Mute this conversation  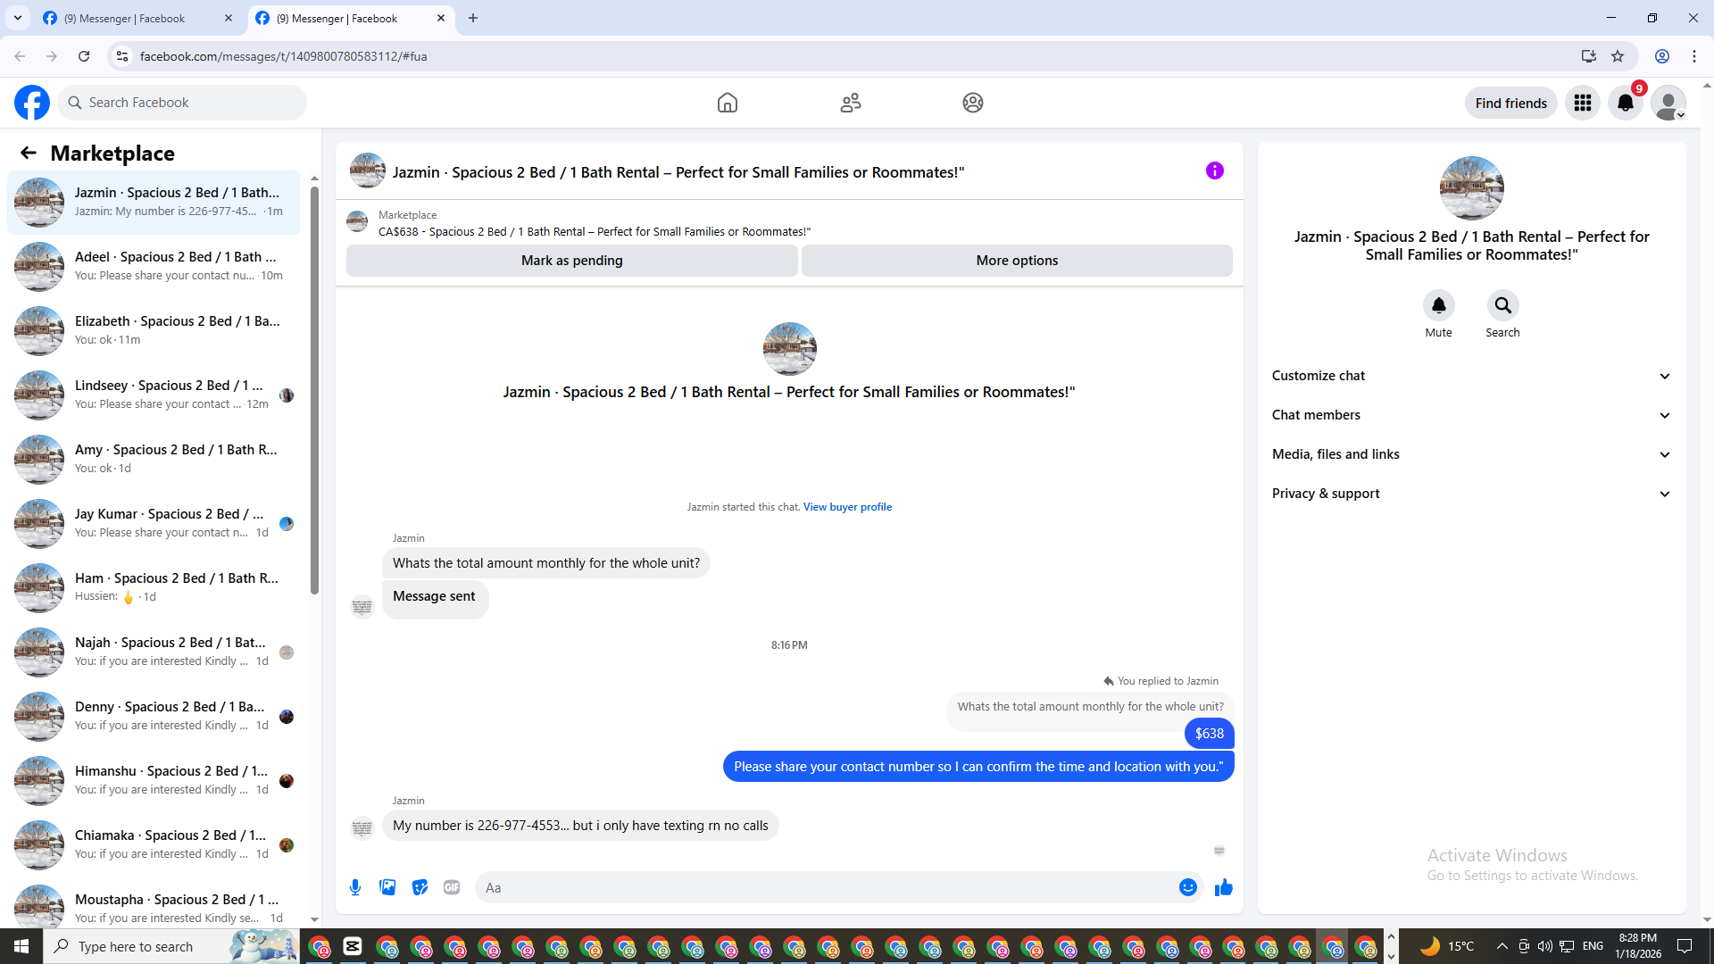pos(1438,306)
